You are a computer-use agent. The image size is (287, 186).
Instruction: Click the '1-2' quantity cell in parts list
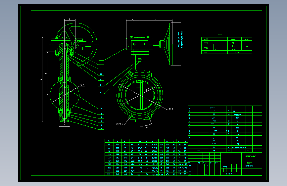(x=228, y=131)
